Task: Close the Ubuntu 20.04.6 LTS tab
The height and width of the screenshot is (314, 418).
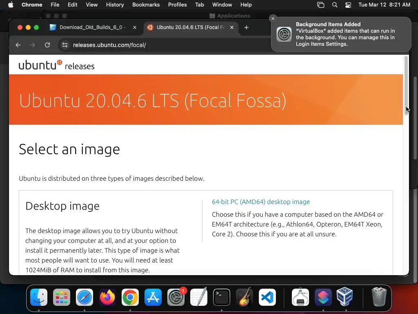Action: (x=232, y=27)
